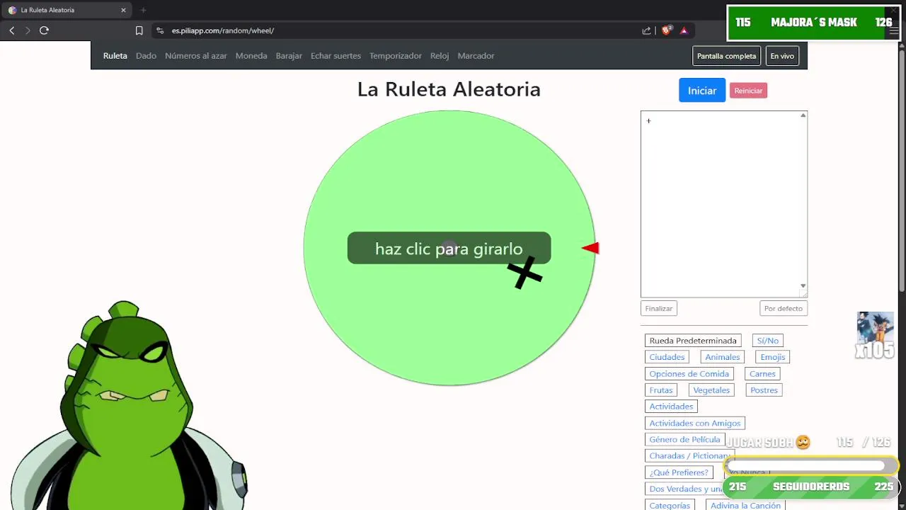Viewport: 906px width, 510px height.
Task: Bookmark this page using the bookmark icon
Action: pos(139,30)
